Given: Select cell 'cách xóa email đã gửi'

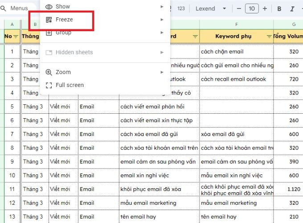Looking at the screenshot, I should [159, 134].
